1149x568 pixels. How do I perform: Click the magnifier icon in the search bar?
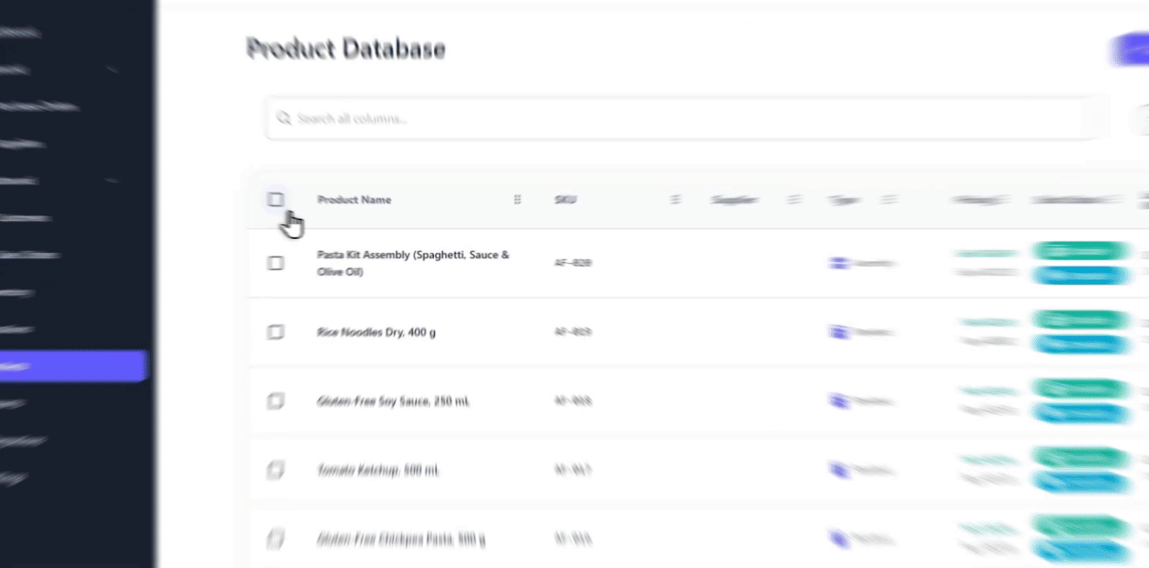(283, 119)
